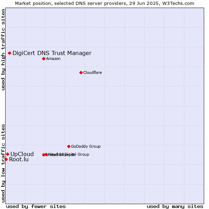Click the 'used by fewer sites' axis label
Image resolution: width=209 pixels, height=209 pixels.
point(36,207)
